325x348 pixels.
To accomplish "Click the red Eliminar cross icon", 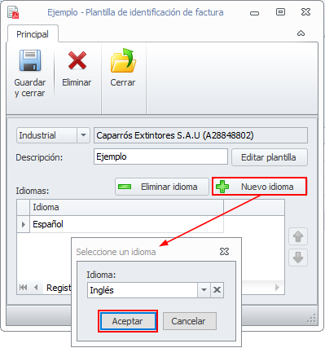I will (77, 60).
